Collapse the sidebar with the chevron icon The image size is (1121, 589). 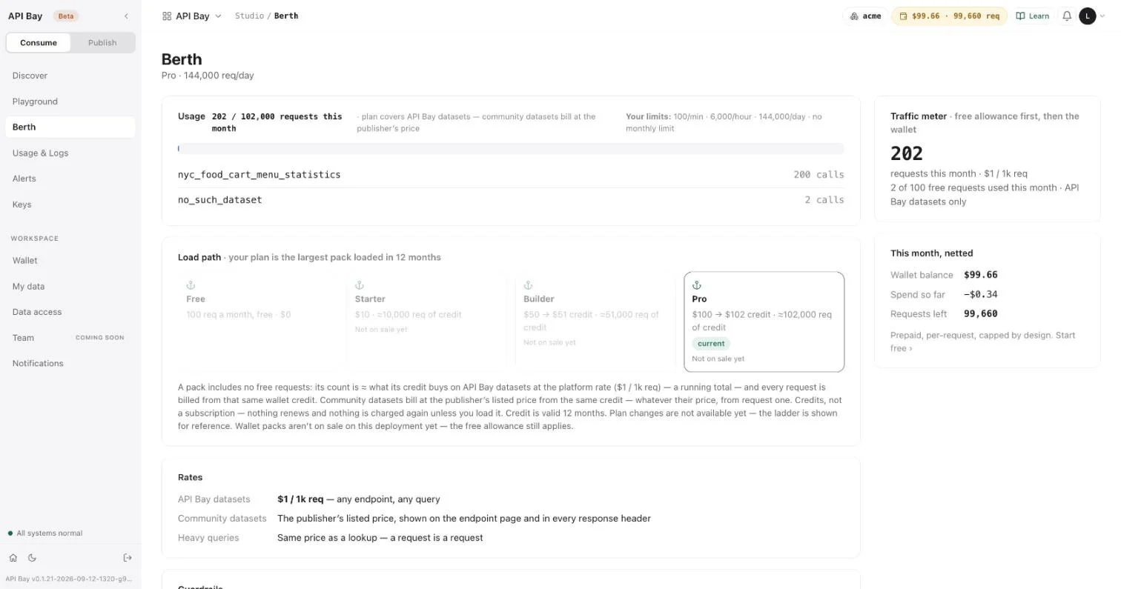coord(126,16)
